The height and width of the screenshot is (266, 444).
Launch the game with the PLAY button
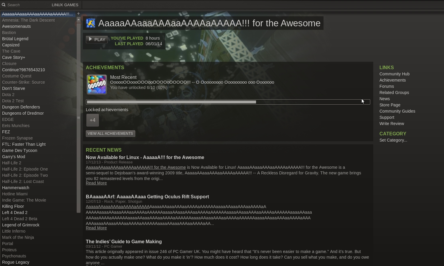click(x=97, y=39)
